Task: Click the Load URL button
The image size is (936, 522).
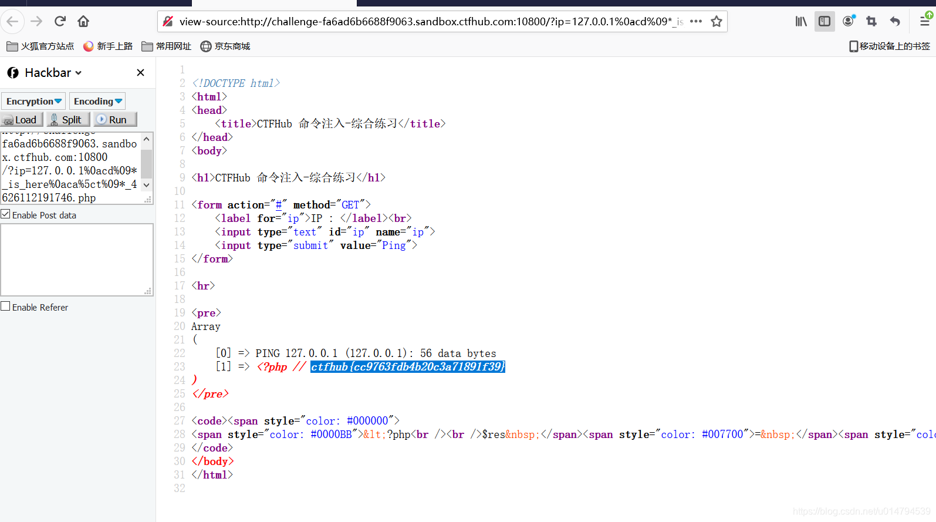Action: [x=22, y=119]
